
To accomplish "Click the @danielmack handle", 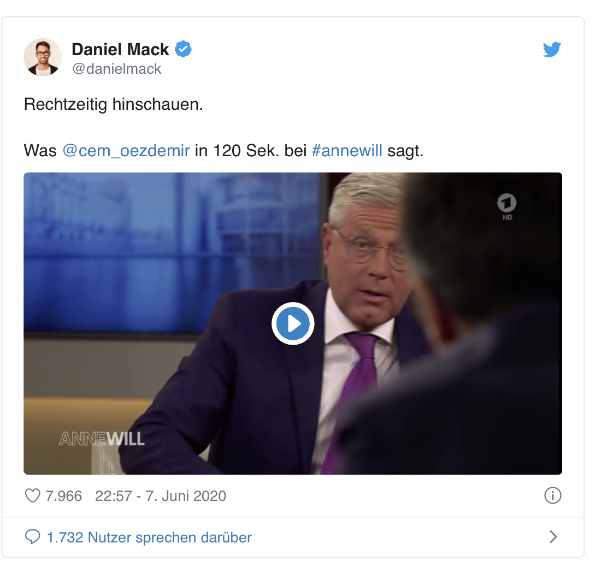I will 116,69.
